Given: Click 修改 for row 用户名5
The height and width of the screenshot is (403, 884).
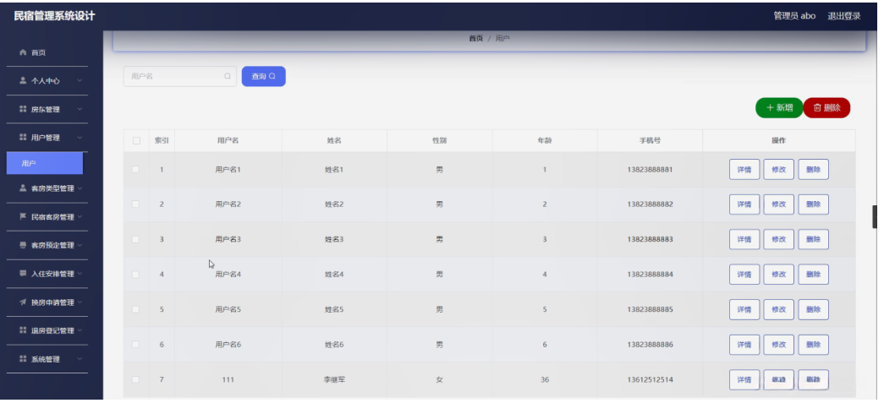Looking at the screenshot, I should click(x=778, y=309).
